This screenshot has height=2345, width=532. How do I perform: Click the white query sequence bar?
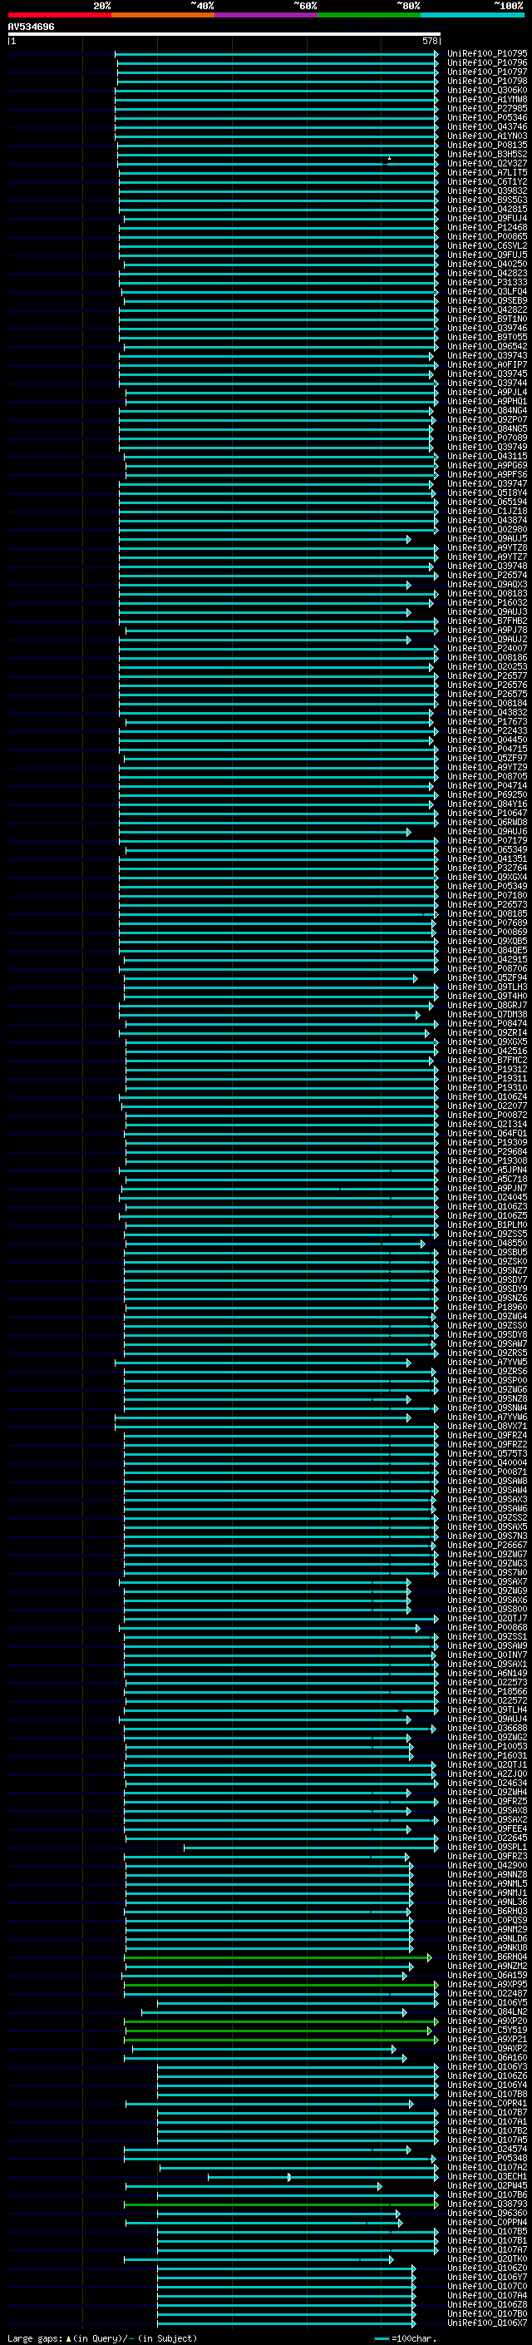(x=224, y=35)
